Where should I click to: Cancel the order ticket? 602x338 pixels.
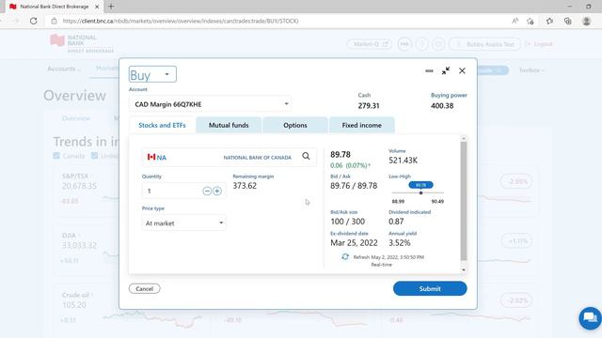[x=144, y=288]
